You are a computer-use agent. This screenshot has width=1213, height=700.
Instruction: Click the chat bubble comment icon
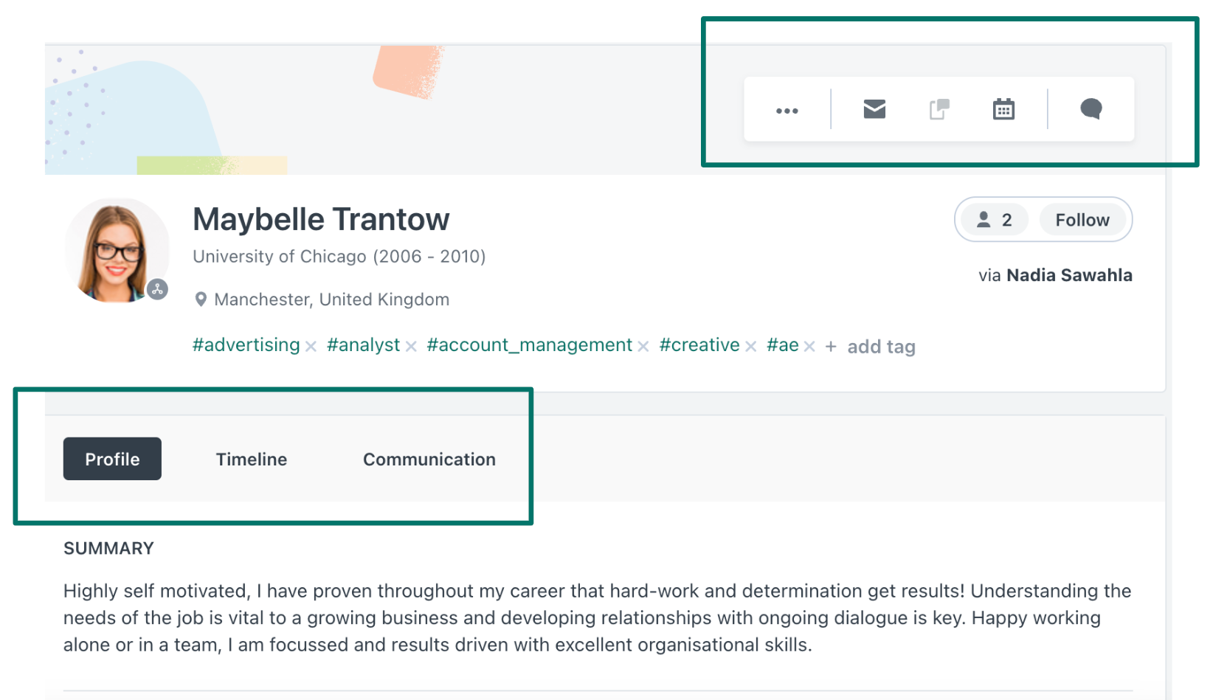pos(1091,109)
